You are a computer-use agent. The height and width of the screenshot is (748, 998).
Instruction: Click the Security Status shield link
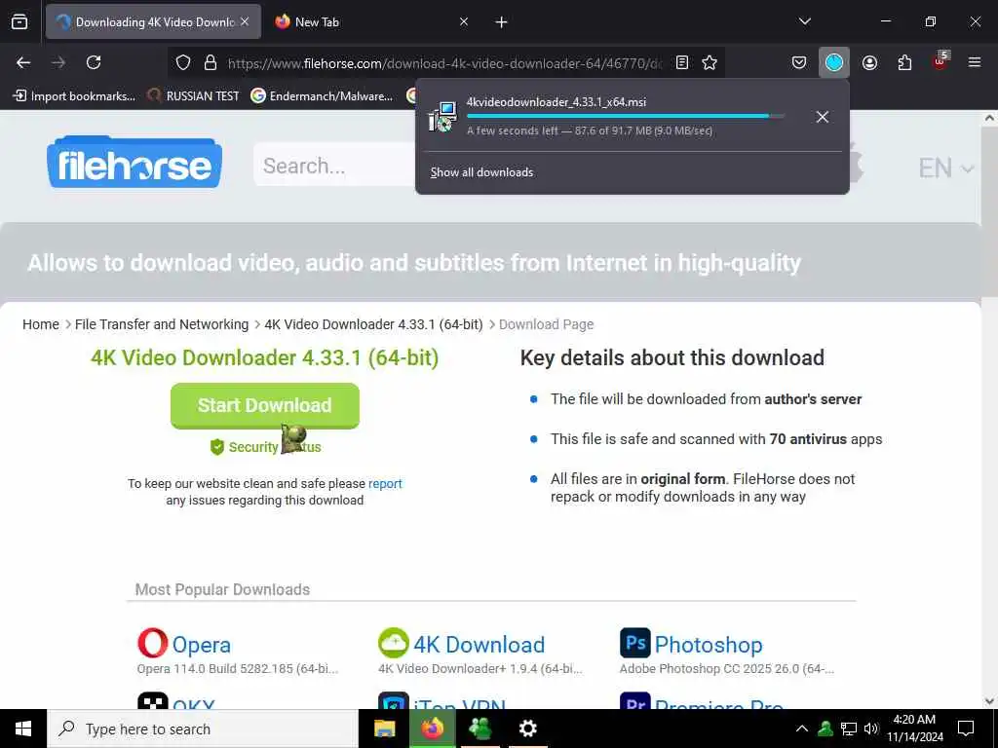tap(265, 446)
